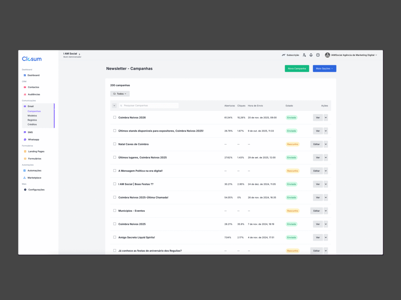Open the notifications bell icon

(311, 55)
